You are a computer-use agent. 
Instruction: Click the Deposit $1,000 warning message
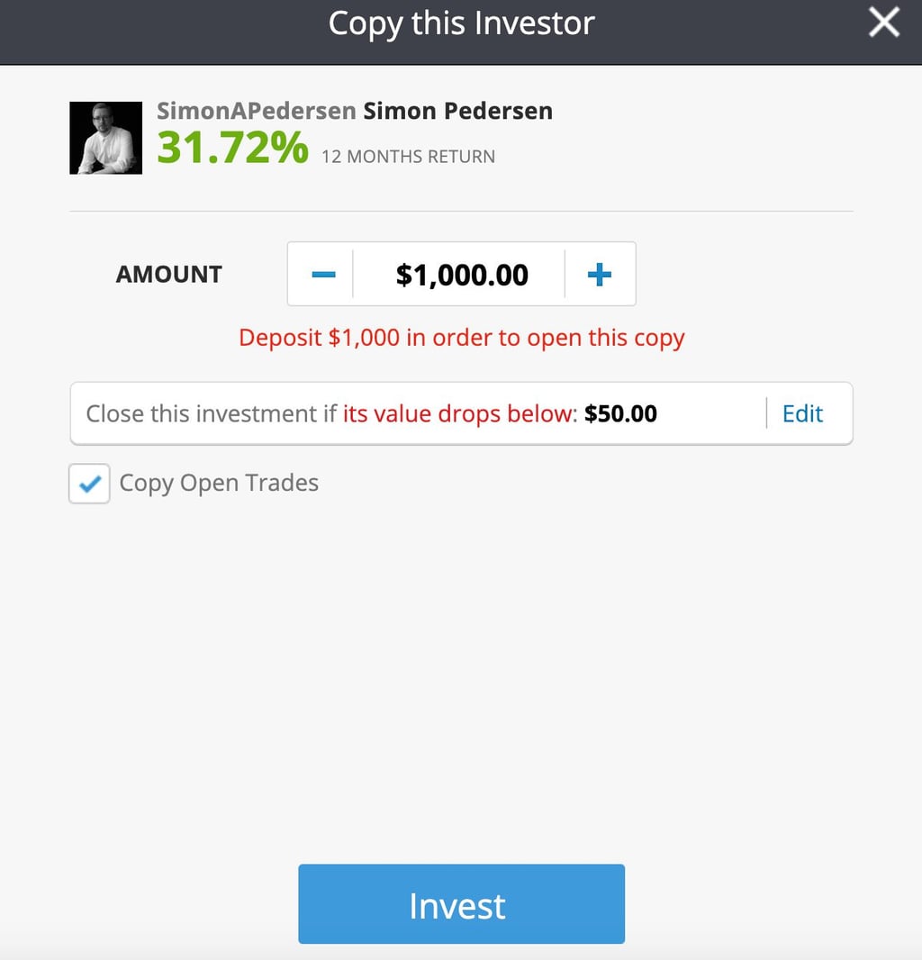click(461, 337)
